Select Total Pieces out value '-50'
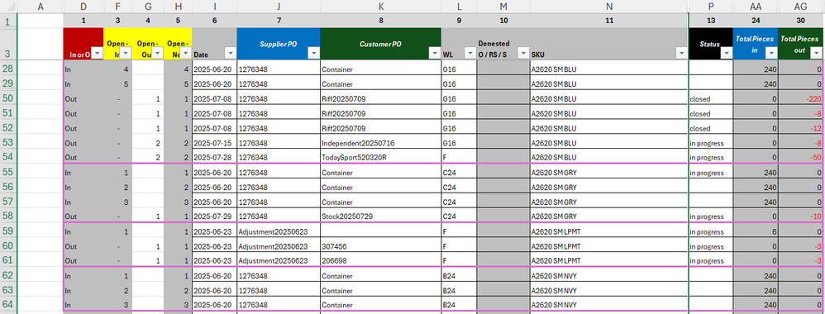Screen dimensions: 825x314 pos(801,158)
